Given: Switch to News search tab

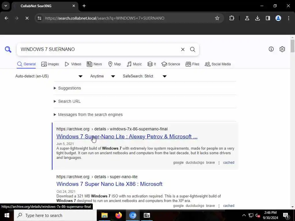Looking at the screenshot, I should pos(94,64).
